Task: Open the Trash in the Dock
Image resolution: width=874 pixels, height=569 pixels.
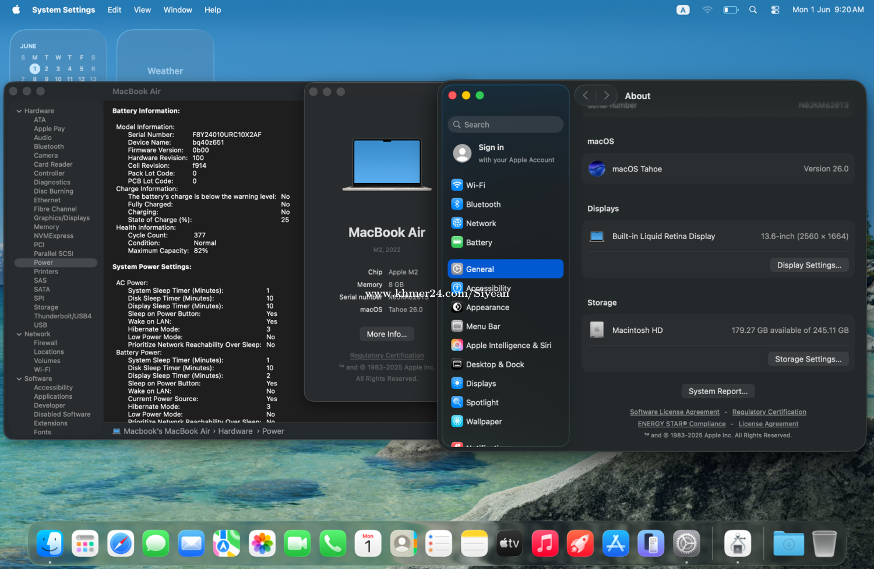Action: pyautogui.click(x=824, y=544)
